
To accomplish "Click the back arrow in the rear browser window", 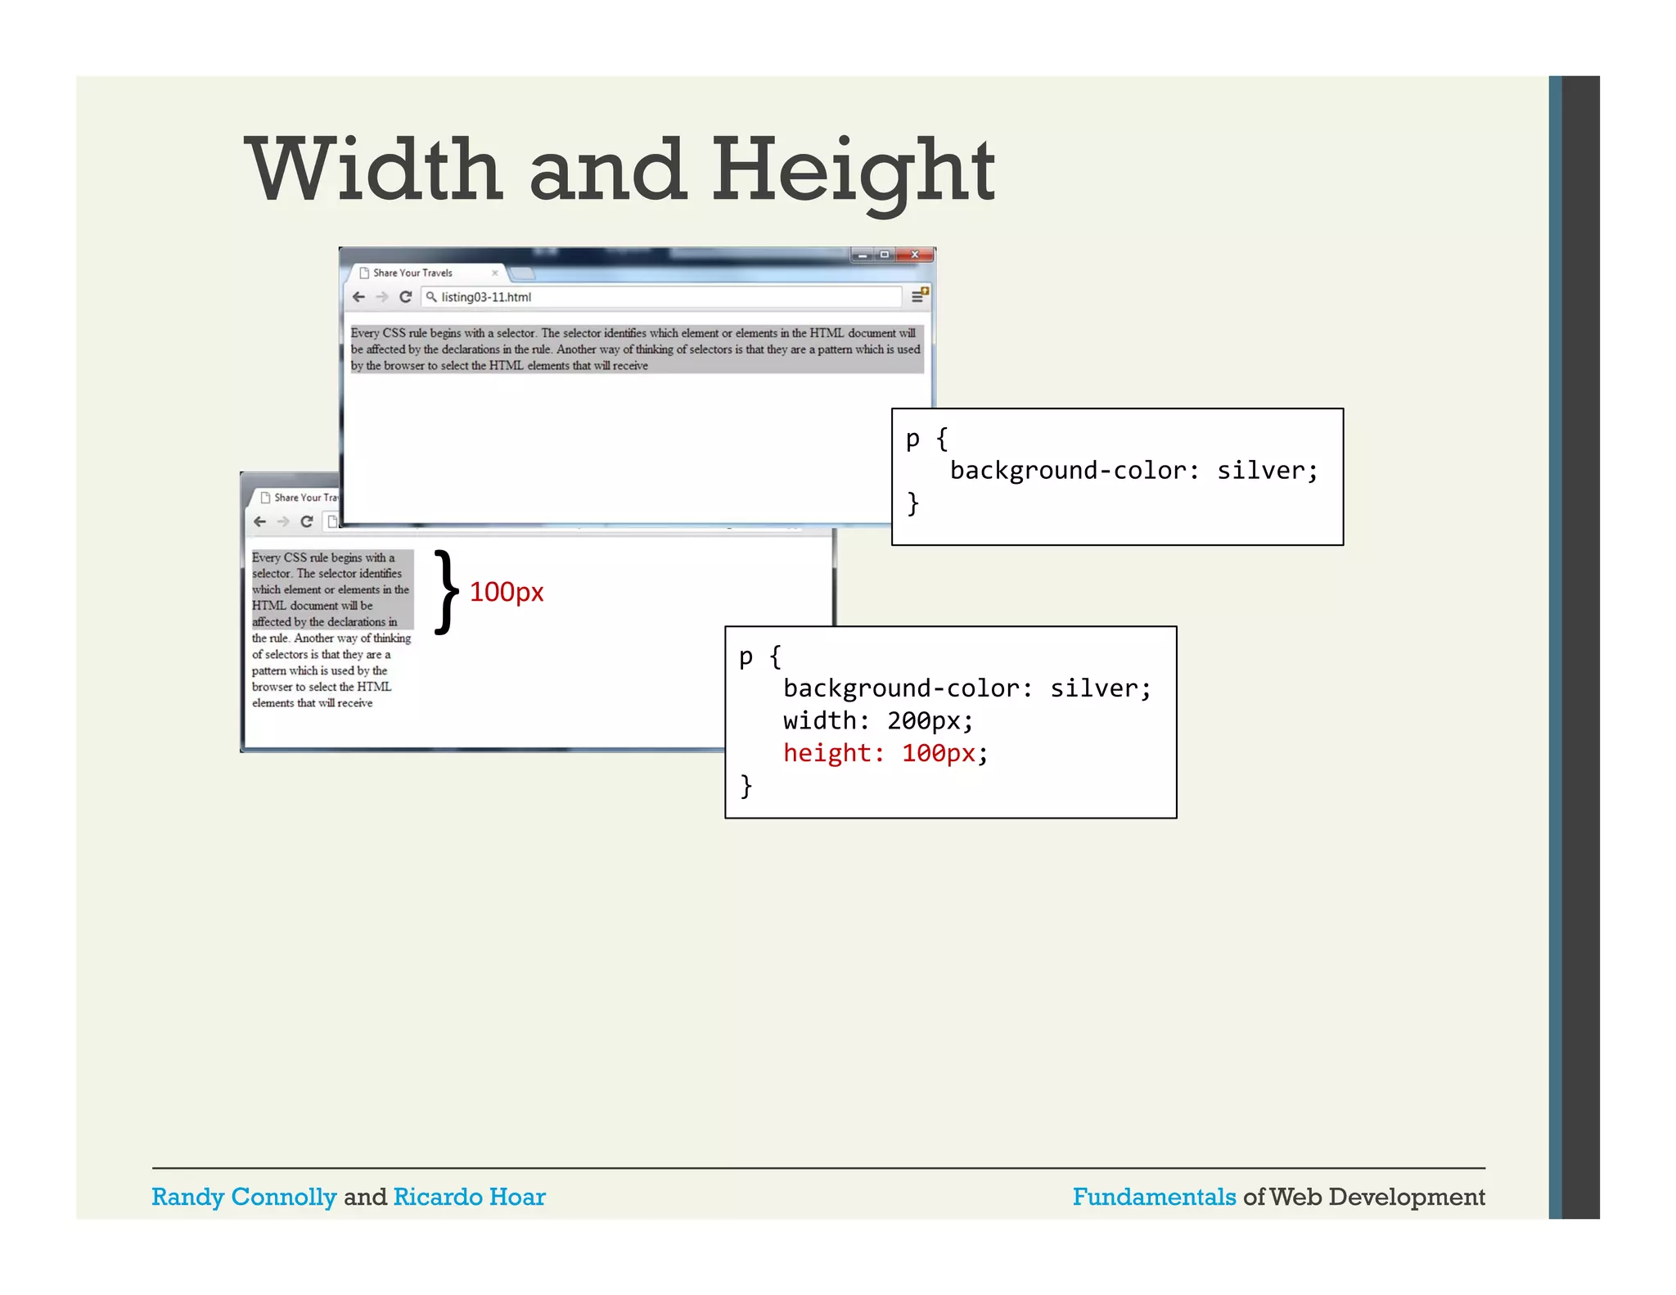I will point(260,521).
